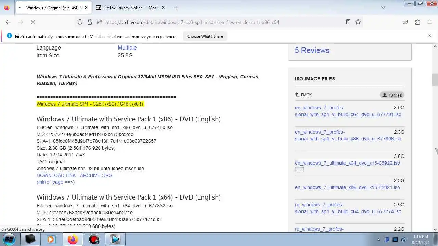Click the 10 files download button
Image resolution: width=438 pixels, height=246 pixels.
click(x=392, y=95)
